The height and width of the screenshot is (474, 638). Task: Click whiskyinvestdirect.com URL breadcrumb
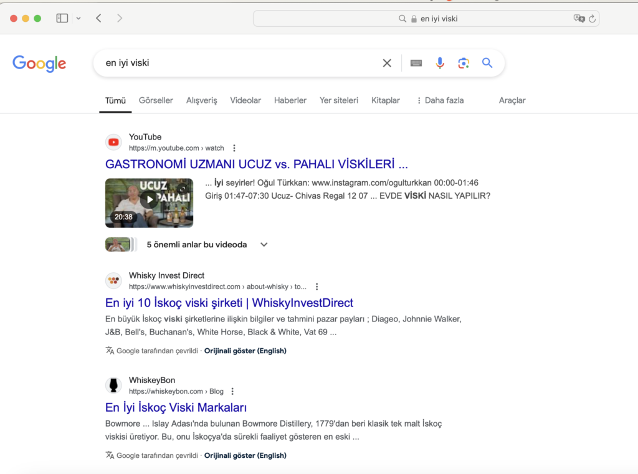coord(217,287)
